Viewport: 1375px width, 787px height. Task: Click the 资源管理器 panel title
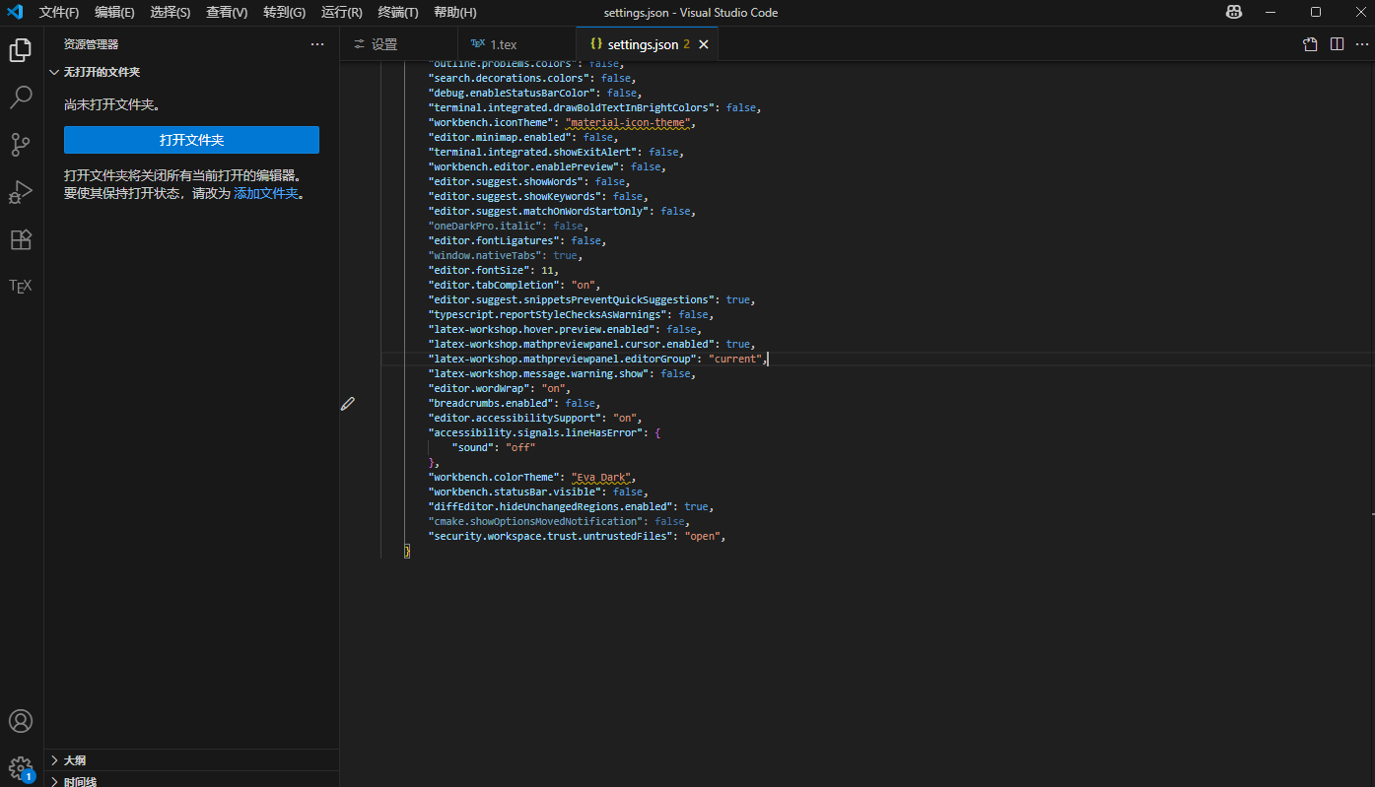click(91, 44)
